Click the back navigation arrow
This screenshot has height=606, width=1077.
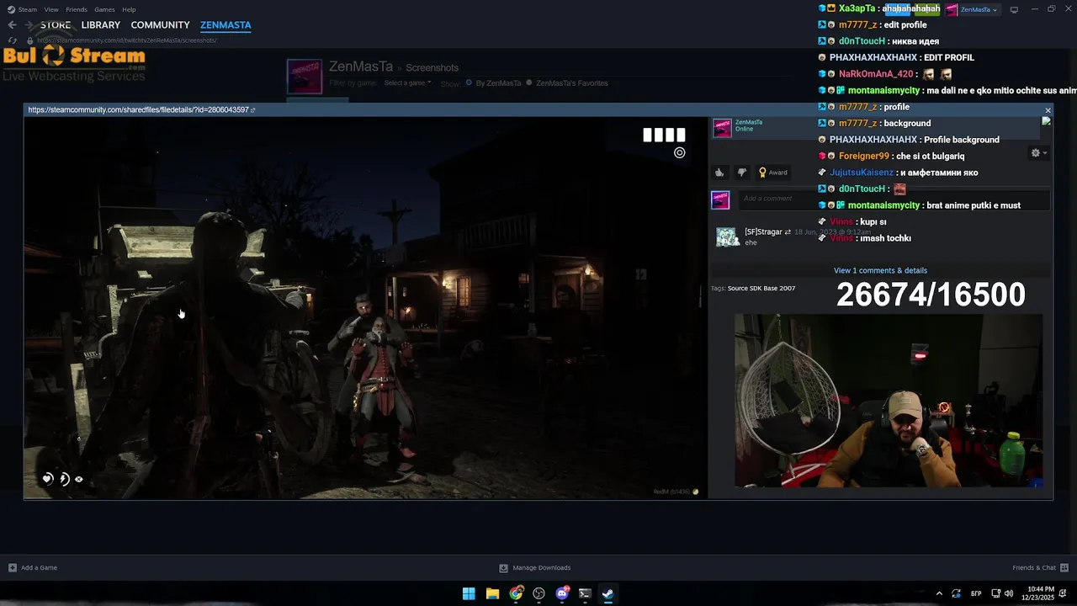tap(12, 25)
